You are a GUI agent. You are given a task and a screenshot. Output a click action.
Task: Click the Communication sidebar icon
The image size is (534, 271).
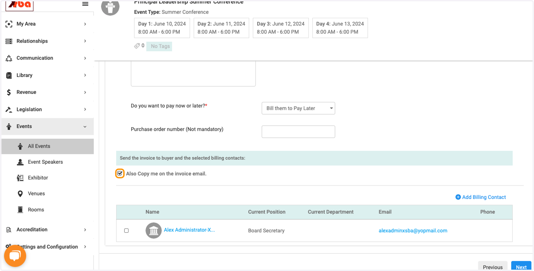(9, 58)
